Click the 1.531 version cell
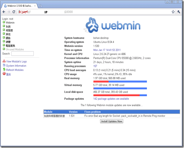Screen dimensions: 184x148 point(72,116)
